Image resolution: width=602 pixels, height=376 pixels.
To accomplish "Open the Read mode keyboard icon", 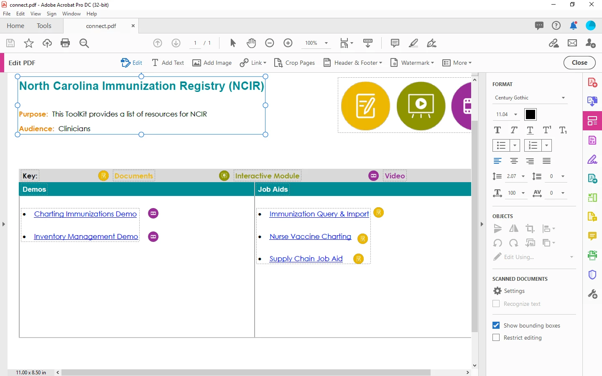I will (368, 43).
